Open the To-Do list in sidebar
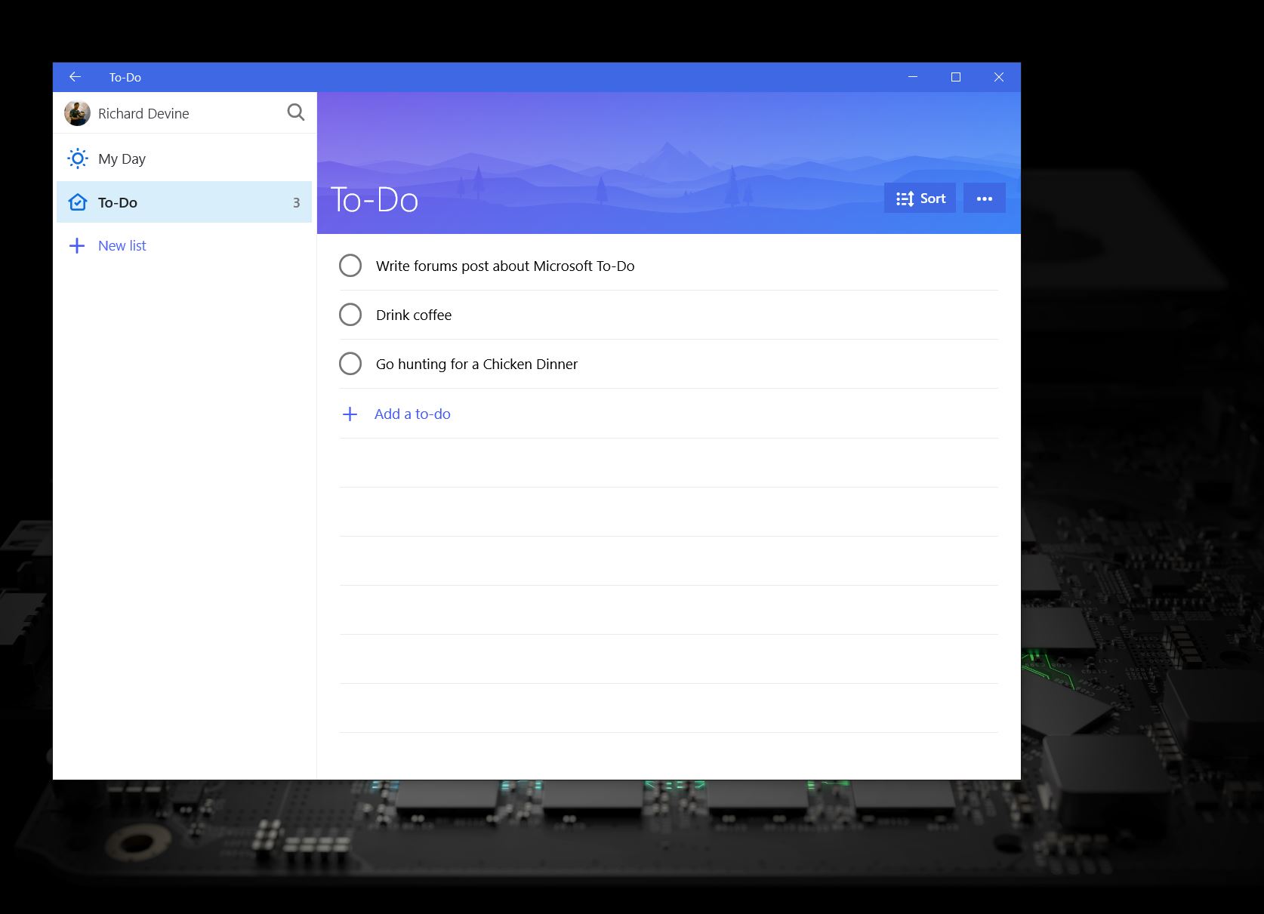 point(184,202)
